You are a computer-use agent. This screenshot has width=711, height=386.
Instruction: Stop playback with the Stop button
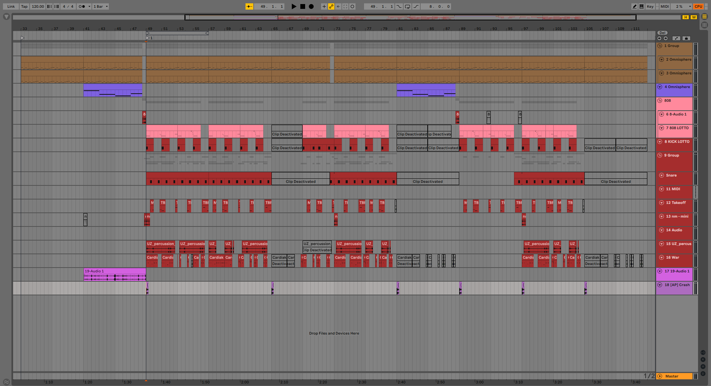coord(303,6)
